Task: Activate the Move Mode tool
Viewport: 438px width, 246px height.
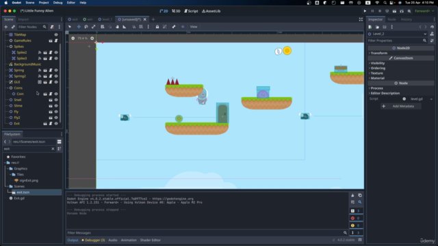Action: (79, 27)
